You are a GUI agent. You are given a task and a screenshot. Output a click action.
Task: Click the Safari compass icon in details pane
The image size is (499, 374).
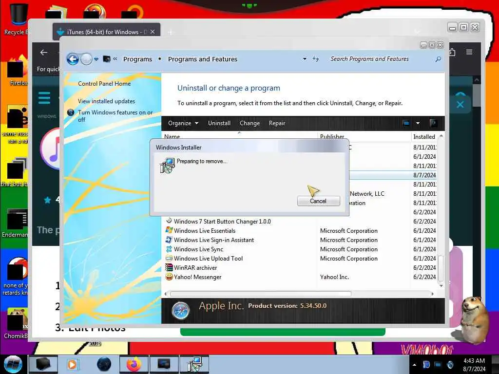[x=180, y=311]
